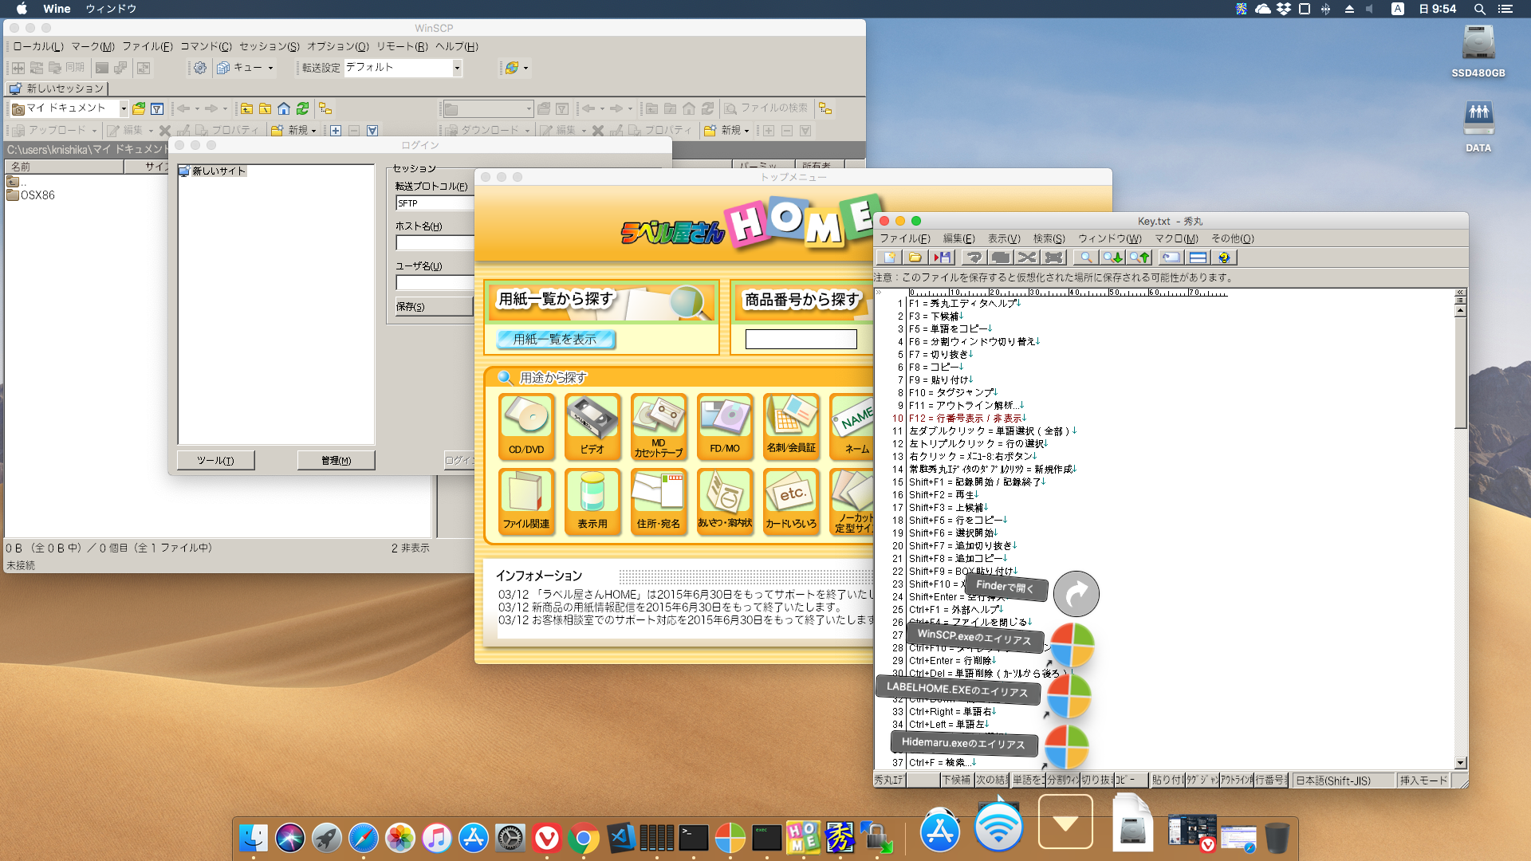
Task: Expand the local 新規 dropdown in WinSCP
Action: point(313,131)
